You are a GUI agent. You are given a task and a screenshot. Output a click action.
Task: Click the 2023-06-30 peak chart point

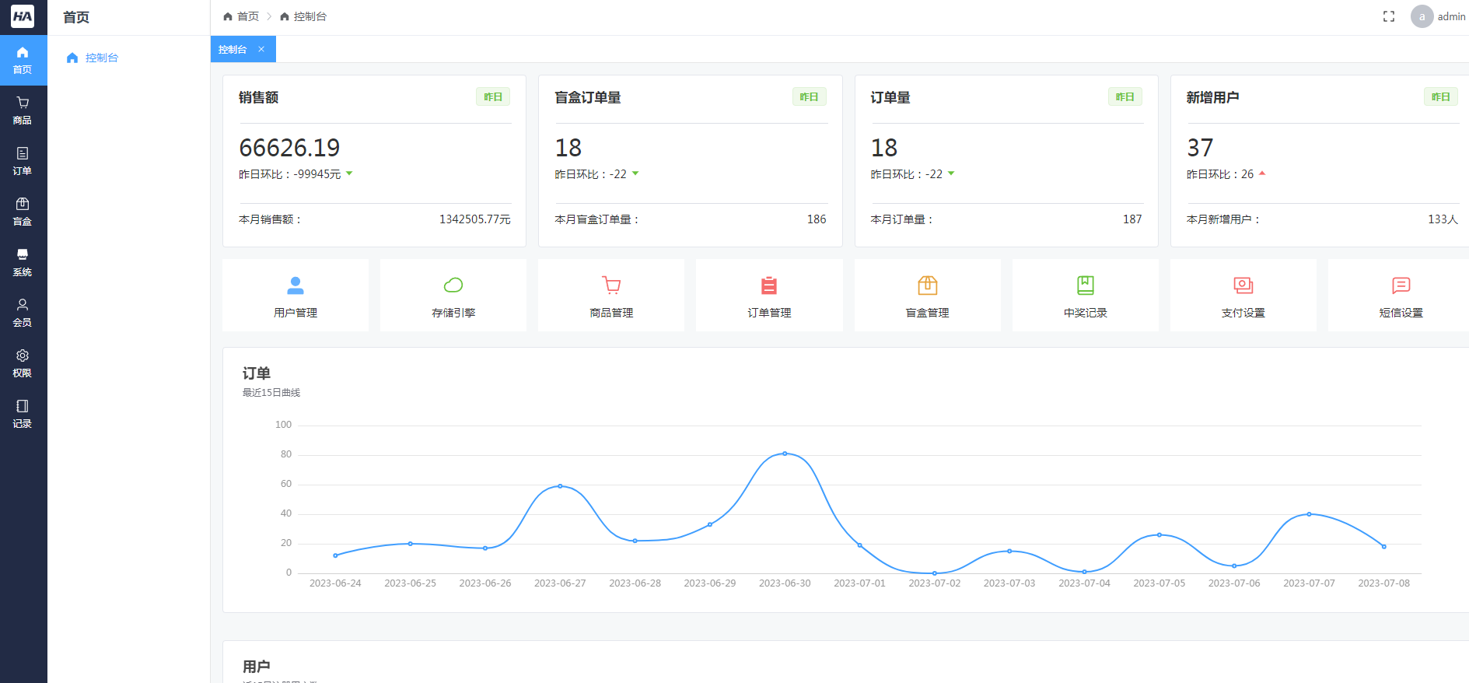click(785, 454)
